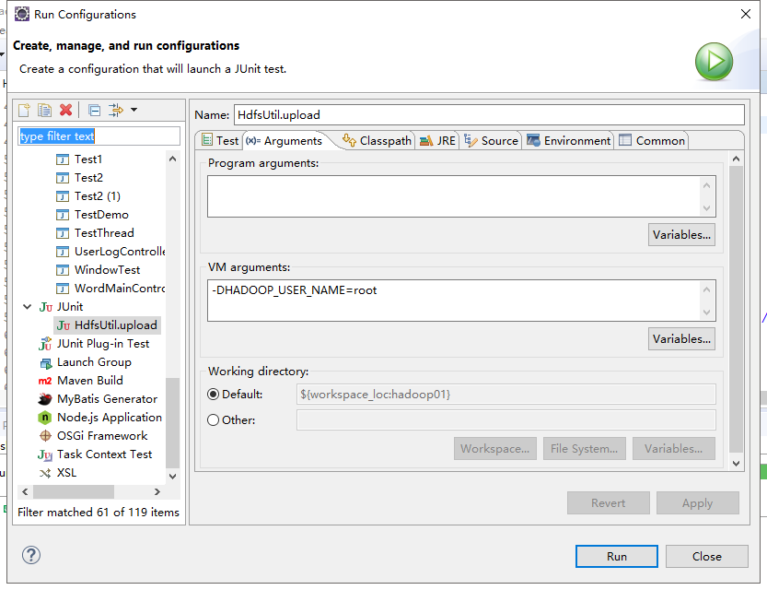Select the TestThread configuration in tree
This screenshot has width=767, height=590.
pos(104,233)
